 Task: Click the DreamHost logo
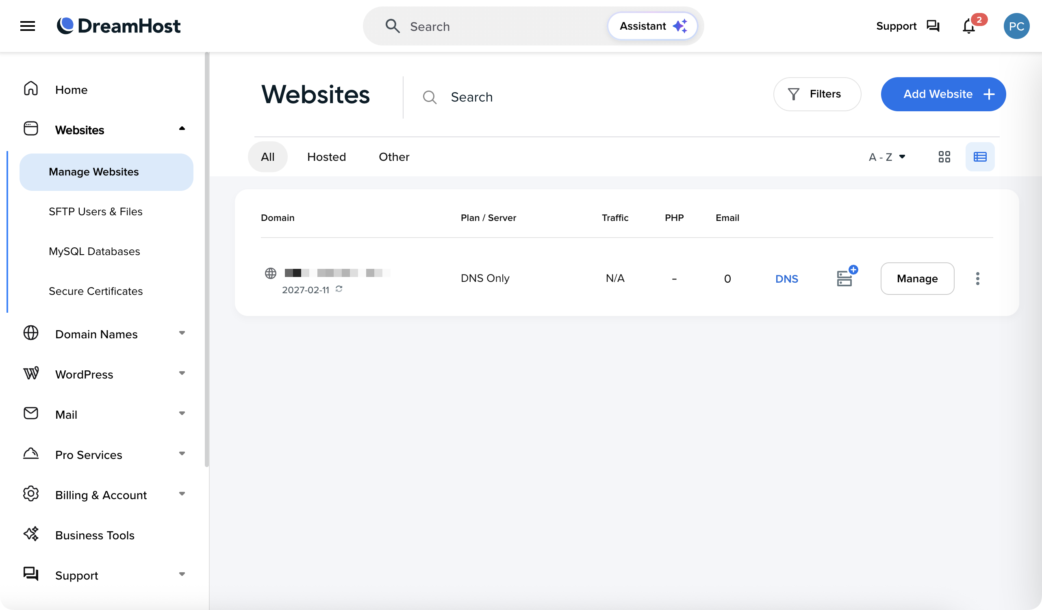coord(119,26)
